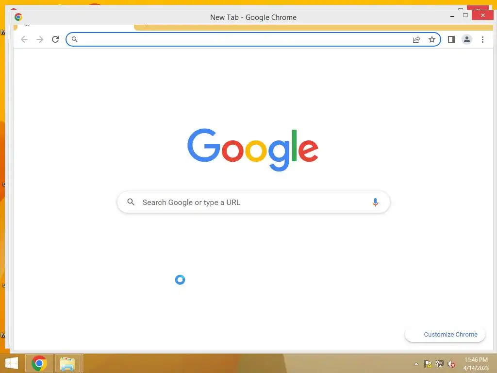
Task: Show hidden system tray icons
Action: point(416,364)
